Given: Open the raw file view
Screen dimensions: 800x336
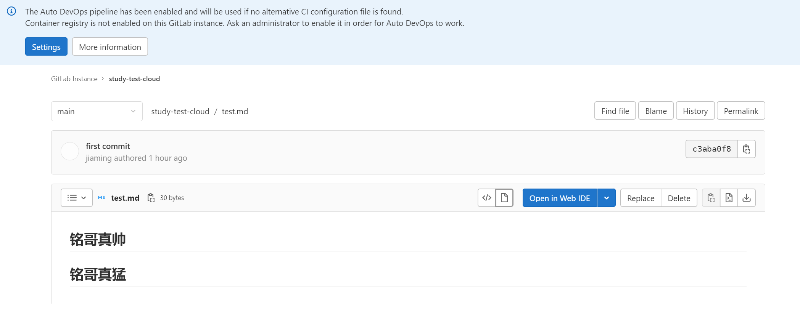Looking at the screenshot, I should [729, 198].
